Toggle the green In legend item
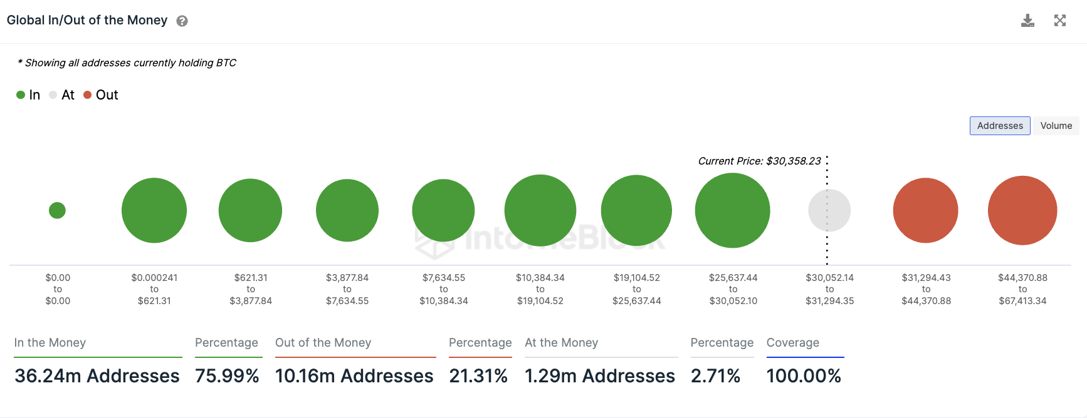 [x=28, y=95]
